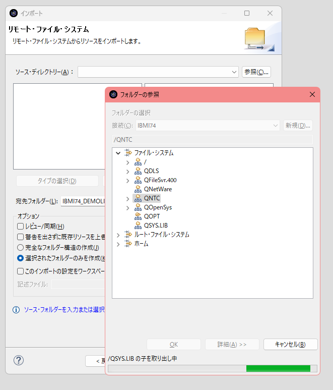Click the 詳細(A) >> button
This screenshot has width=333, height=390.
coord(232,345)
